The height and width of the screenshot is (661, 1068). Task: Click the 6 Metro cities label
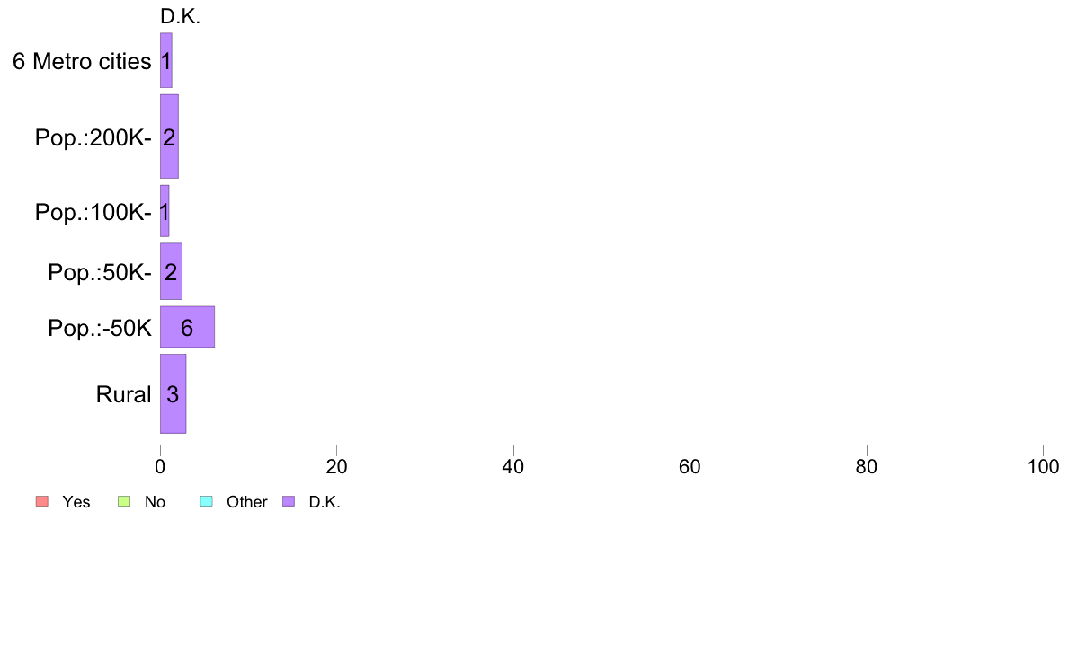[x=82, y=62]
